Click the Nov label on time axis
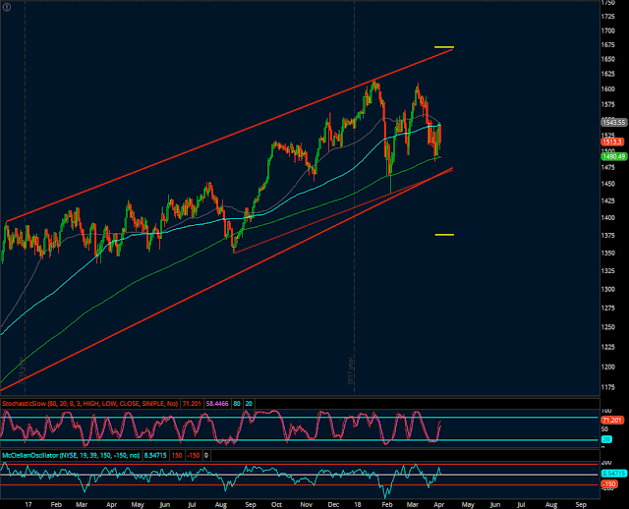Image resolution: width=629 pixels, height=509 pixels. (x=307, y=505)
